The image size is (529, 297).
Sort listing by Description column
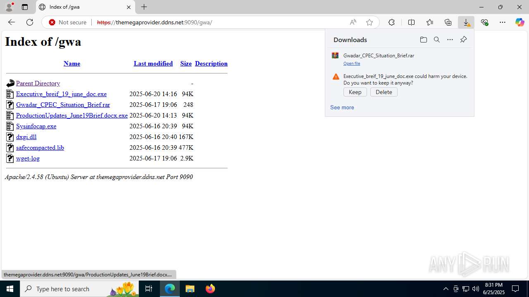point(211,64)
